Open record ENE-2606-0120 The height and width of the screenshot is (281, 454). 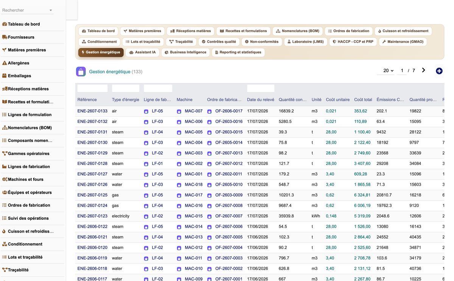pyautogui.click(x=92, y=248)
